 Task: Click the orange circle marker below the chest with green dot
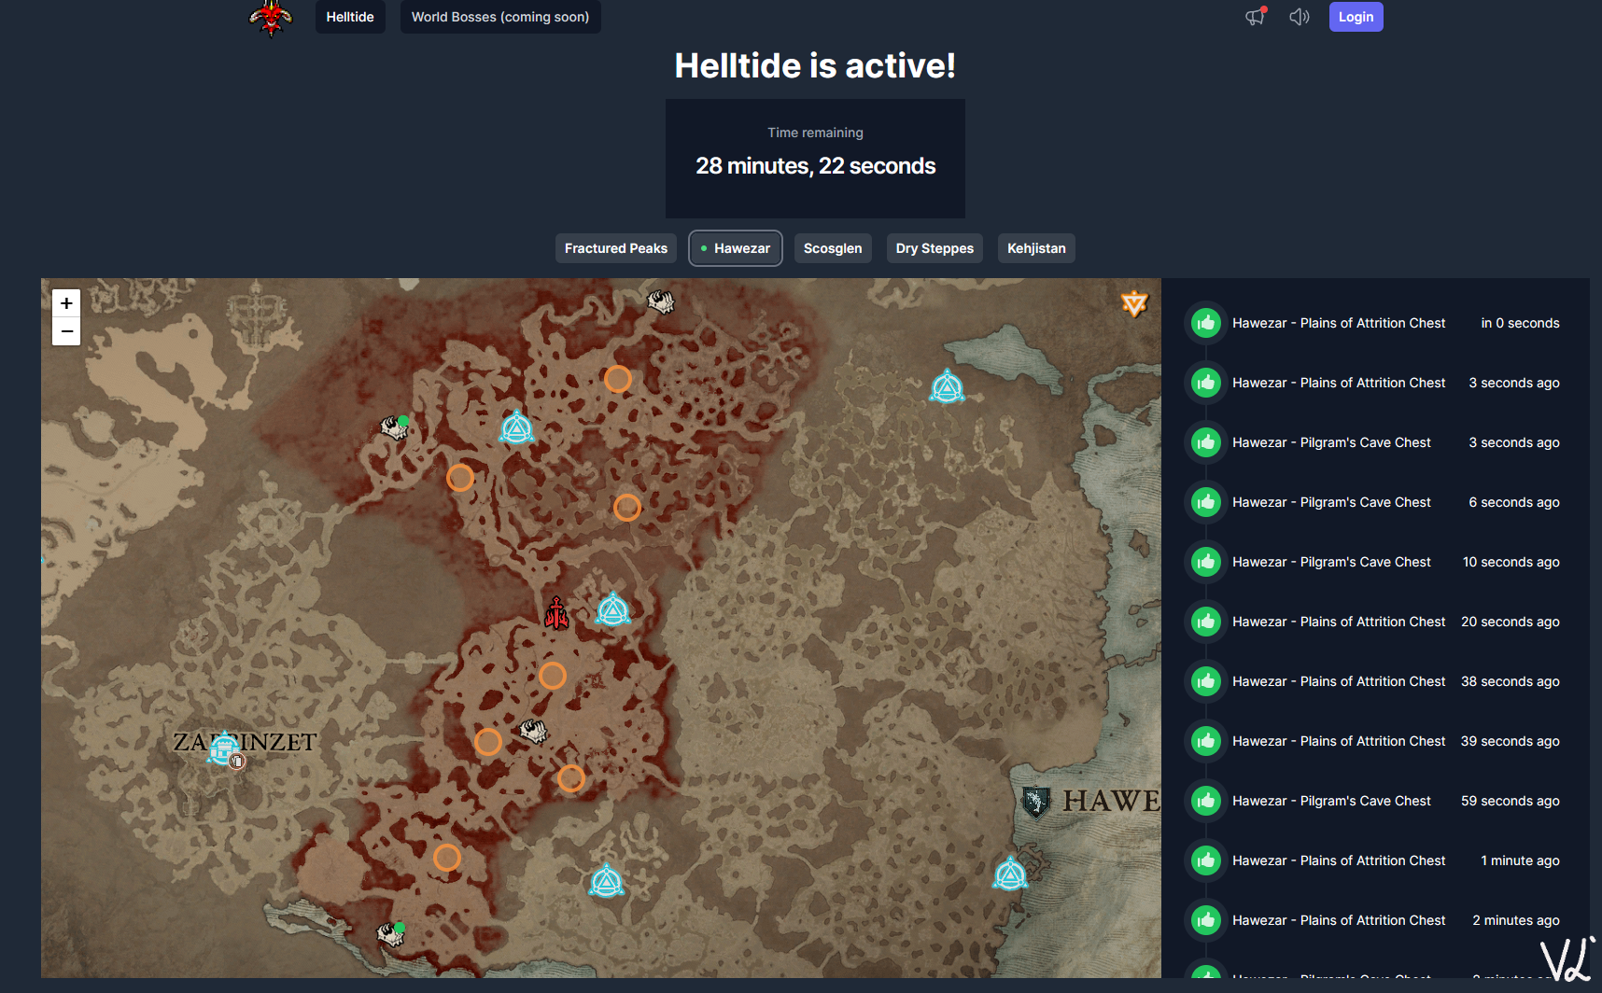point(460,478)
